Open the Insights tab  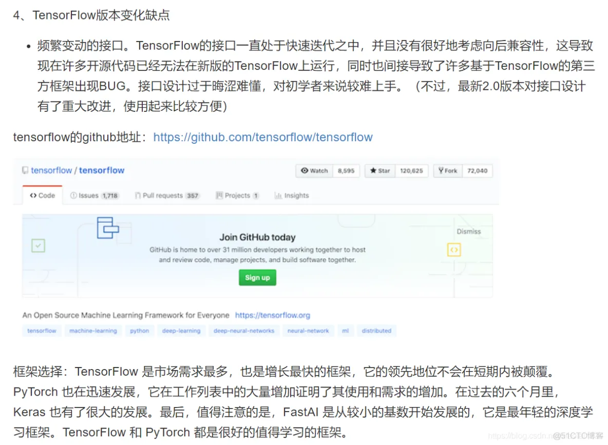point(292,196)
